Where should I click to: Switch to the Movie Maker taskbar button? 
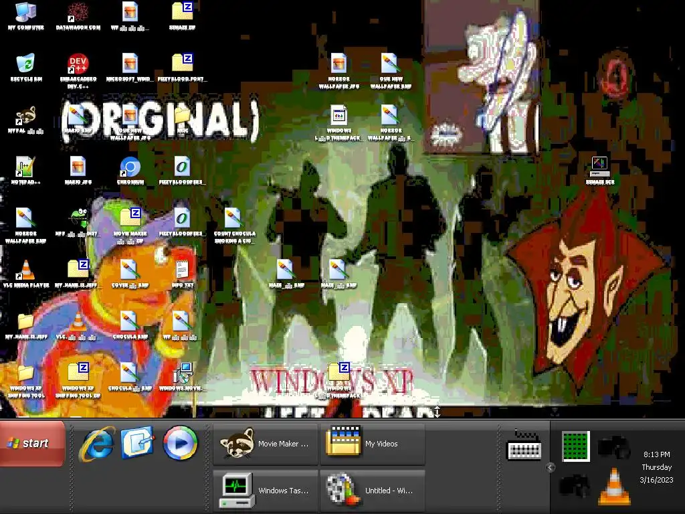pos(265,444)
